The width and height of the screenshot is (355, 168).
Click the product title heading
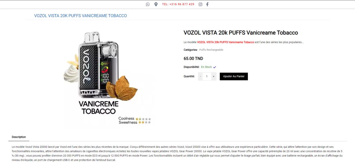click(241, 33)
